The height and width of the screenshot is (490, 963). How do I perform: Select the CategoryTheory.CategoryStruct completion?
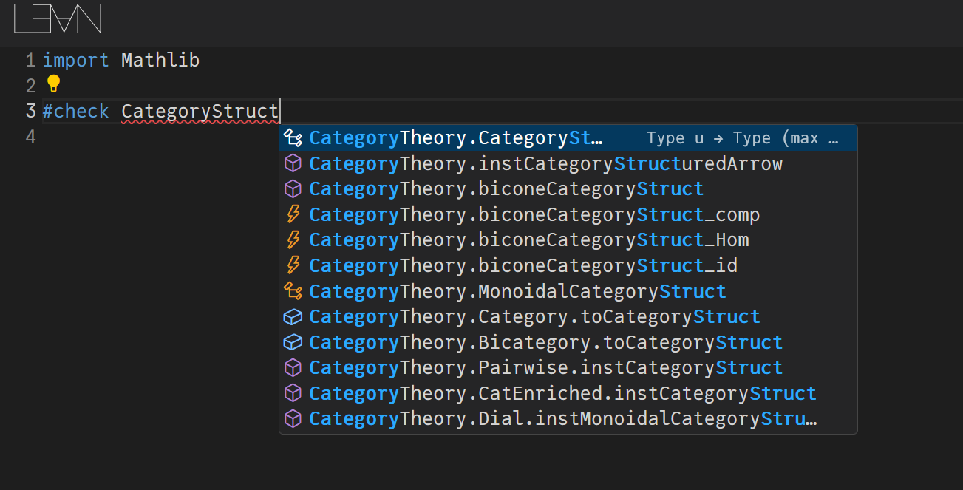(x=455, y=138)
